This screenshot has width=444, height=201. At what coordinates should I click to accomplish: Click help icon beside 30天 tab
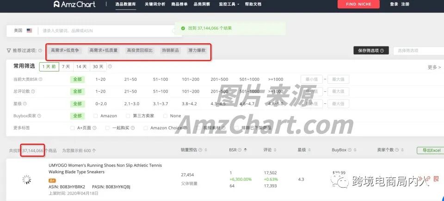[110, 67]
